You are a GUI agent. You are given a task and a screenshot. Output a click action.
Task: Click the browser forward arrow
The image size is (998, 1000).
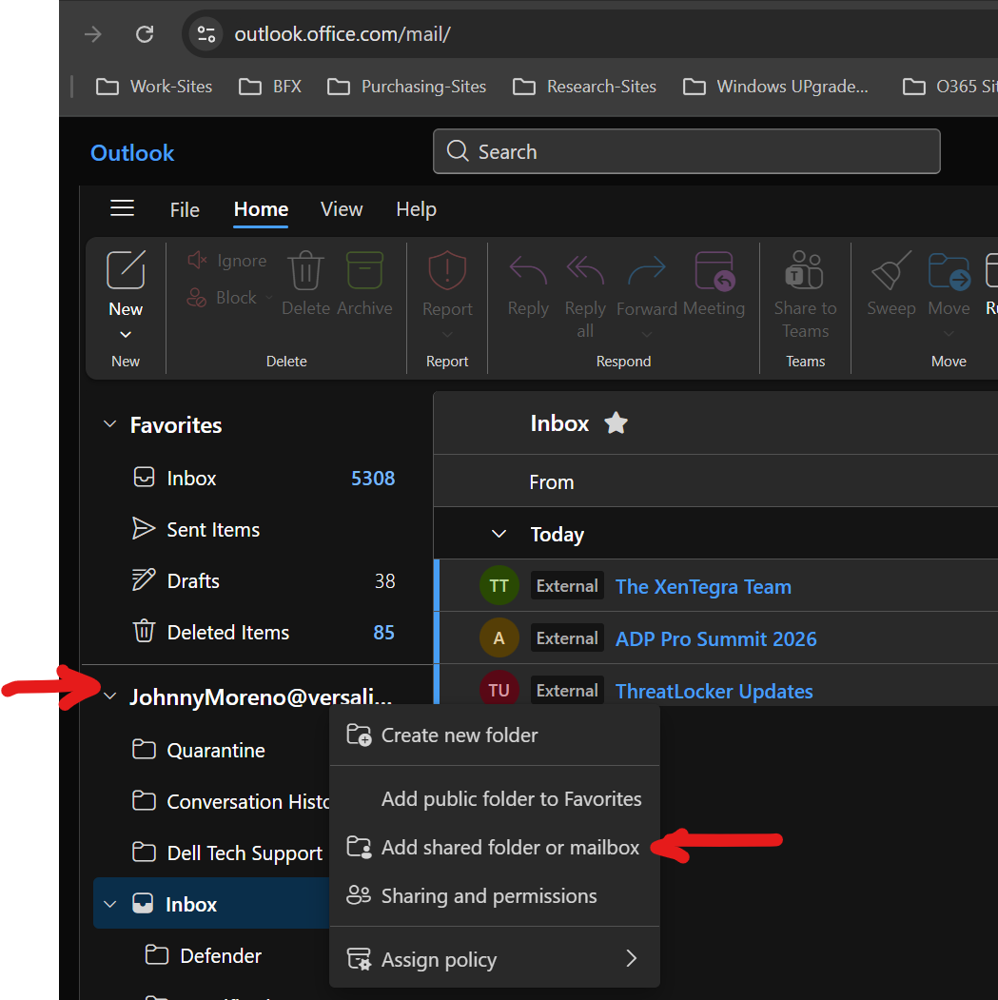coord(93,34)
